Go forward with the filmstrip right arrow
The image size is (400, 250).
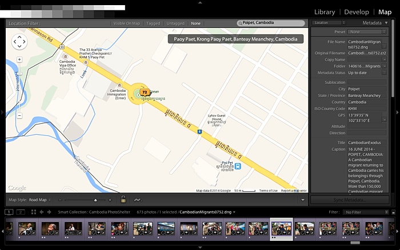pyautogui.click(x=49, y=212)
